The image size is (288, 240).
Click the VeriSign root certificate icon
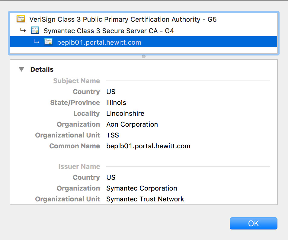pyautogui.click(x=21, y=19)
